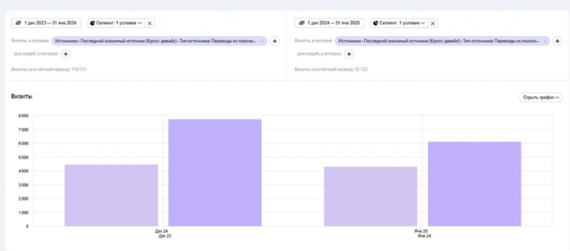Clear the left period segment with X icon
Image resolution: width=570 pixels, height=251 pixels.
[x=150, y=24]
